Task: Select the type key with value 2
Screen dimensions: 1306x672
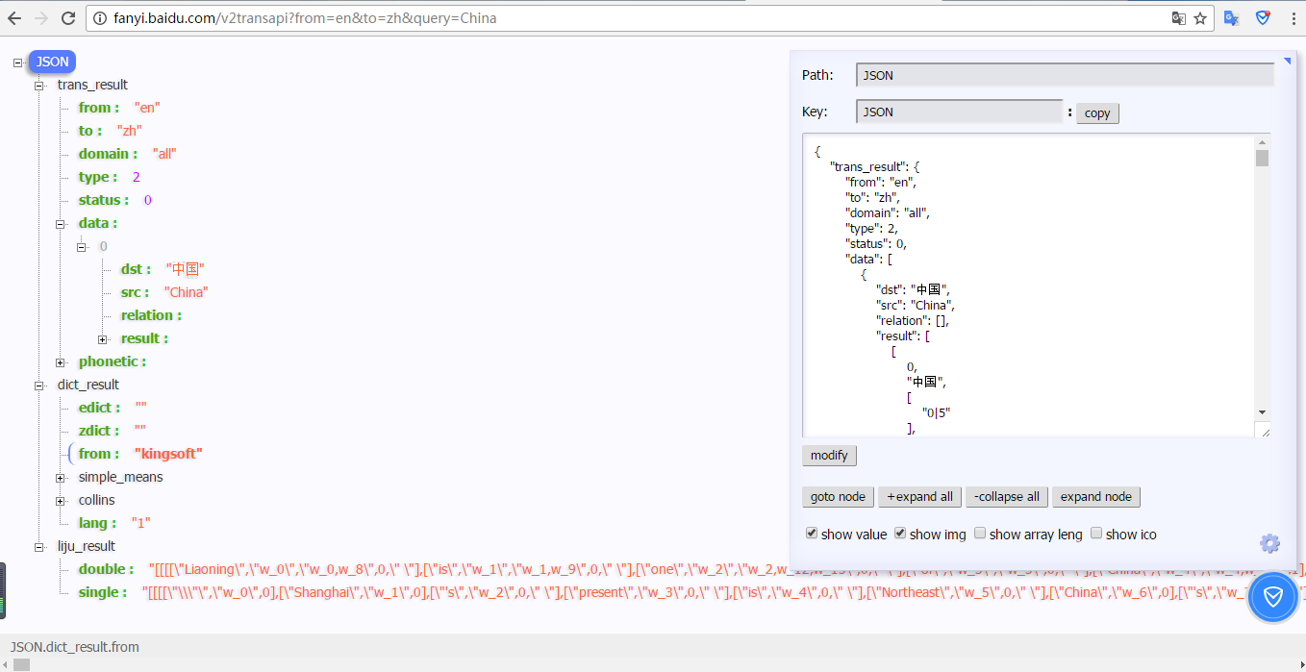Action: click(98, 177)
